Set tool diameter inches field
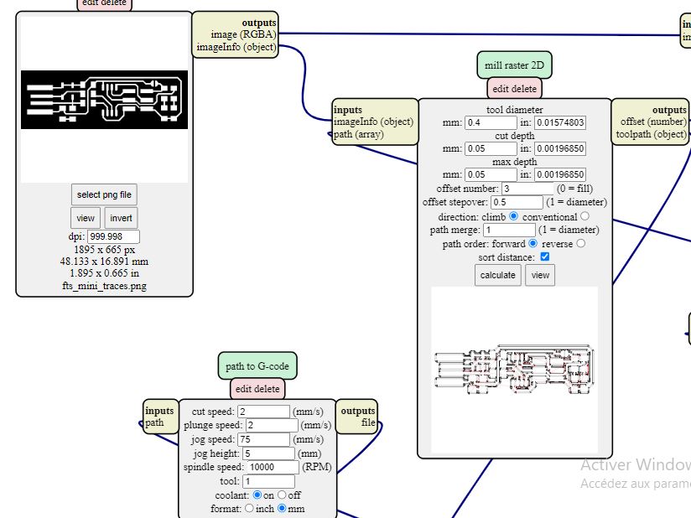 pos(560,122)
